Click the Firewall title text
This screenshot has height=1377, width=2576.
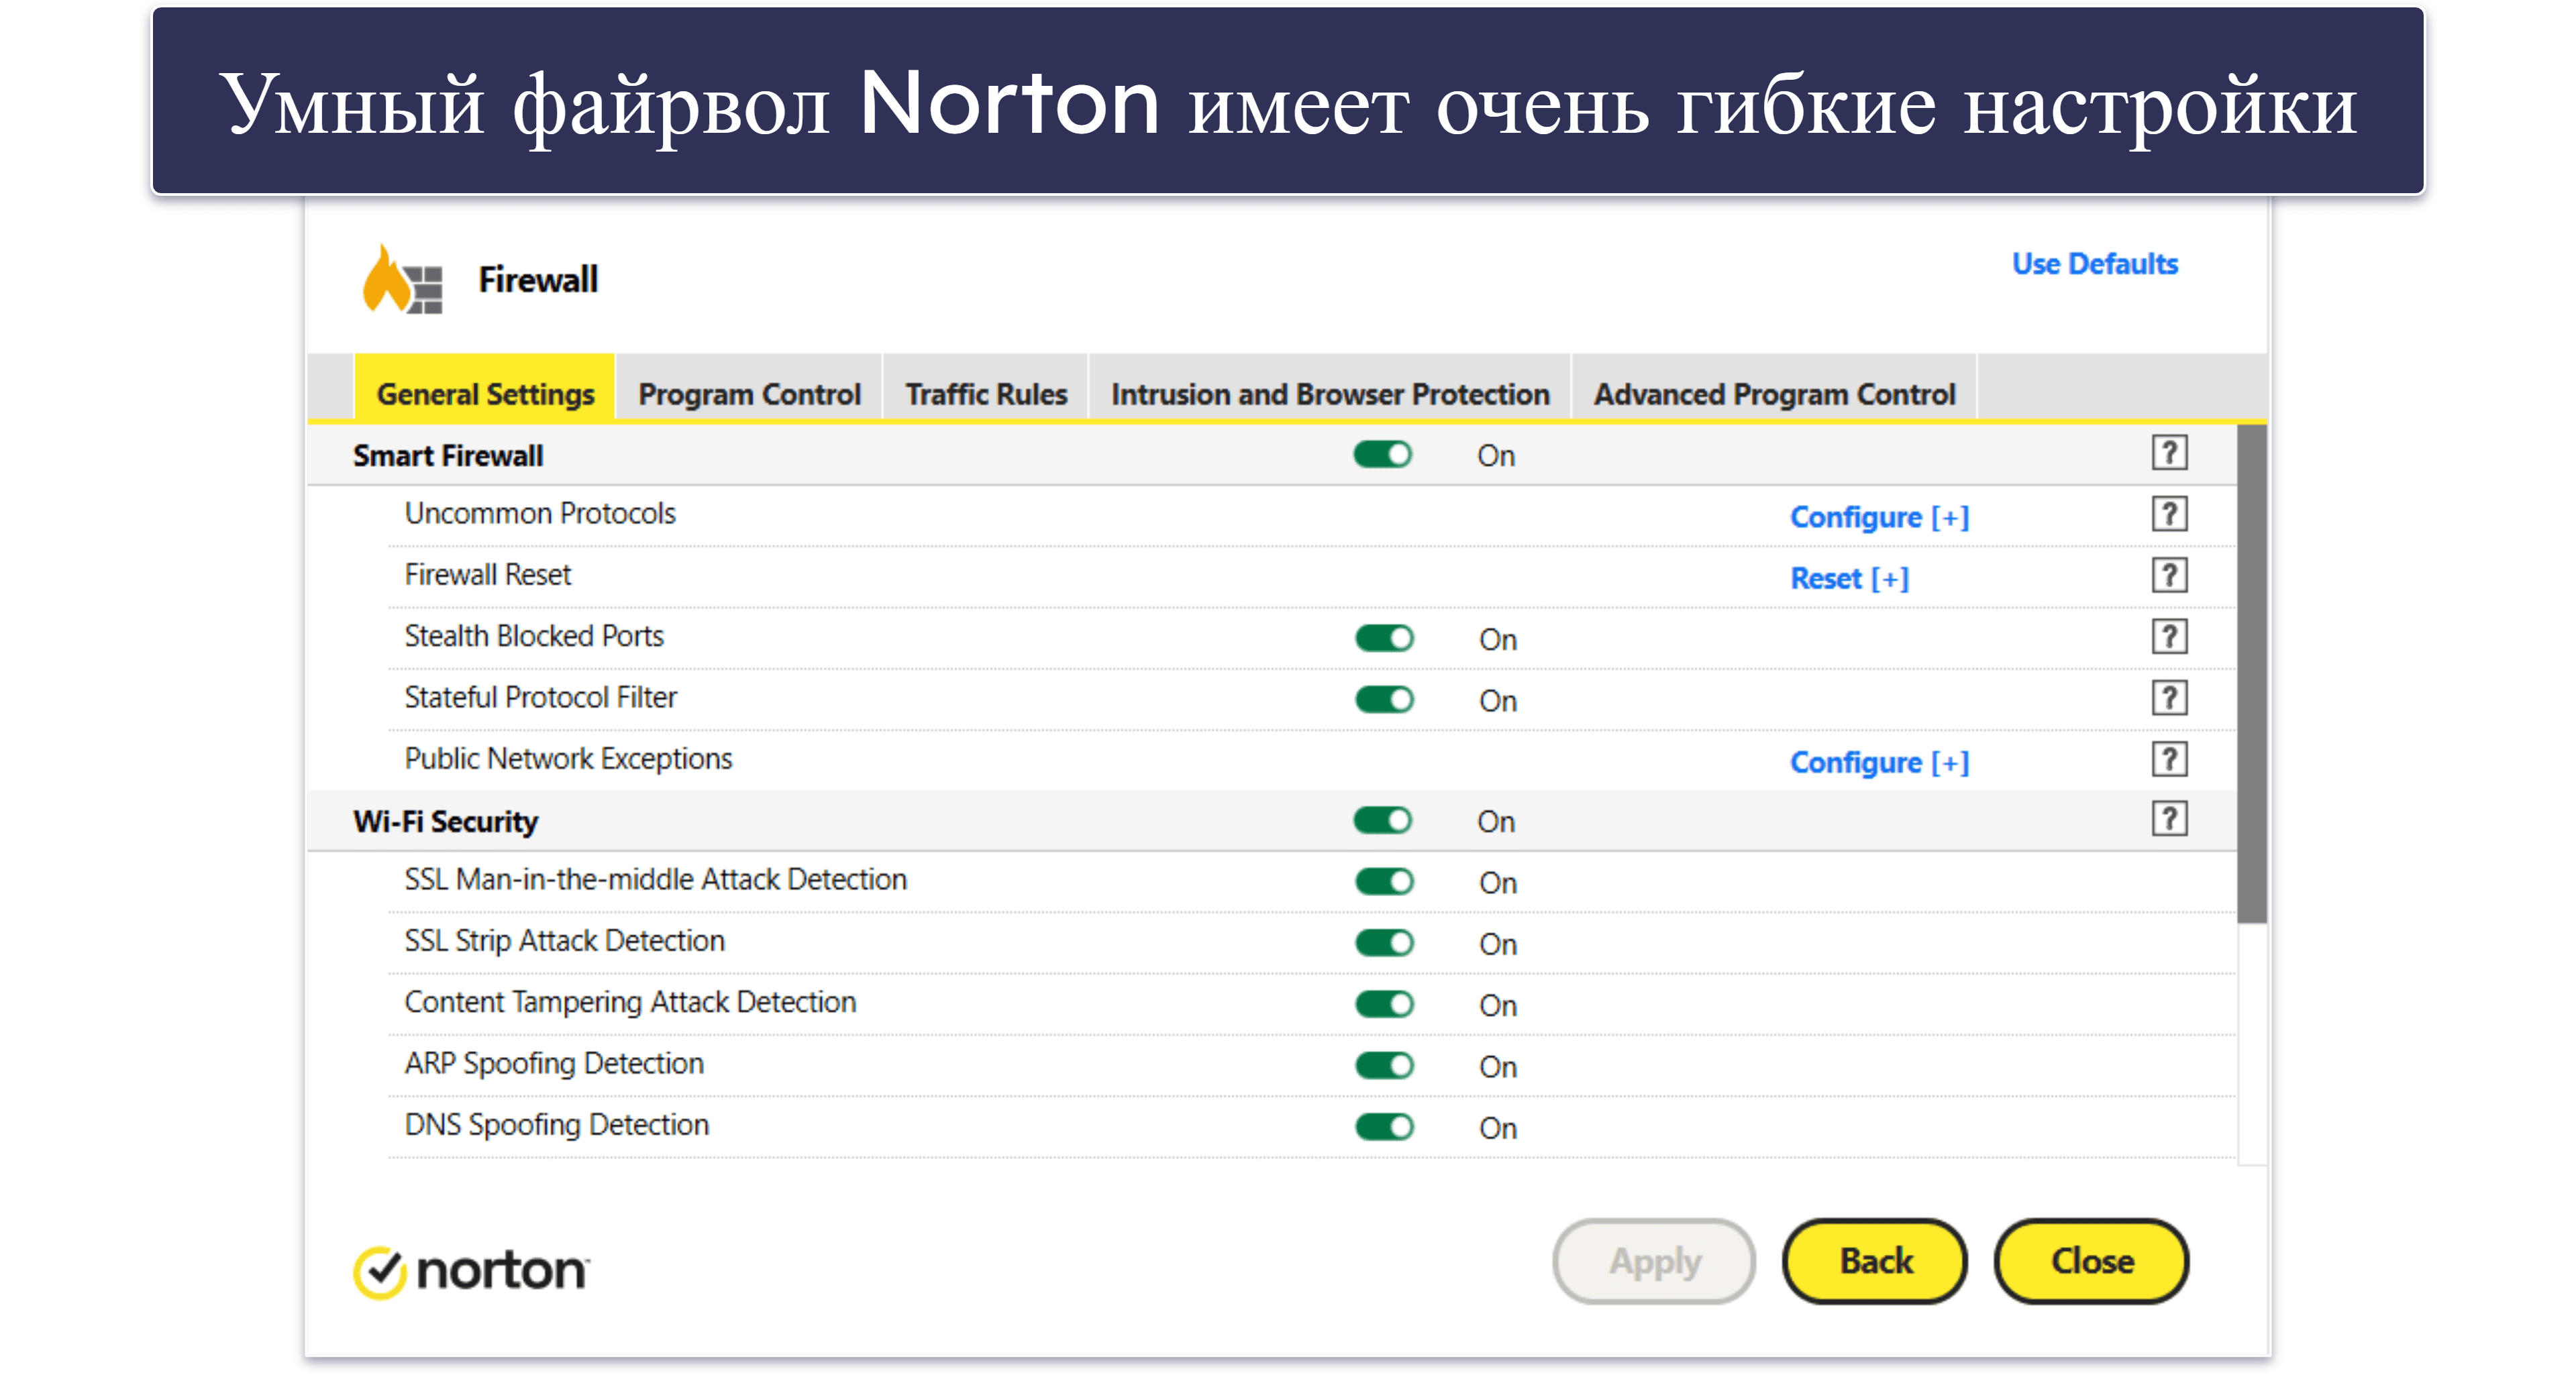coord(538,280)
